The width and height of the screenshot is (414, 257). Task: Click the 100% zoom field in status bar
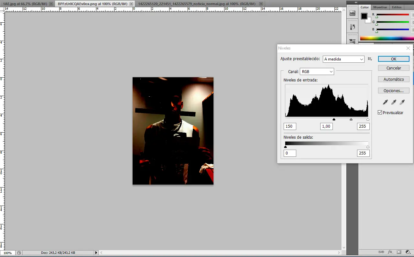(x=8, y=253)
